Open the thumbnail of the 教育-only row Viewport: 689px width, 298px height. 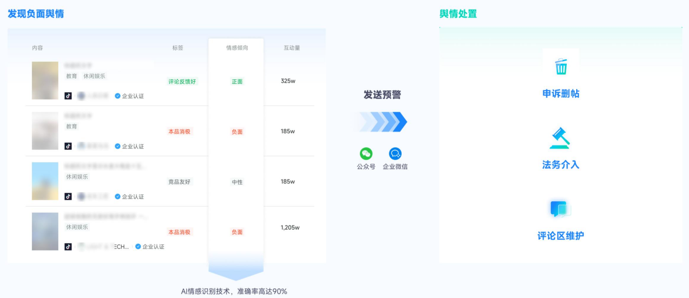point(45,131)
